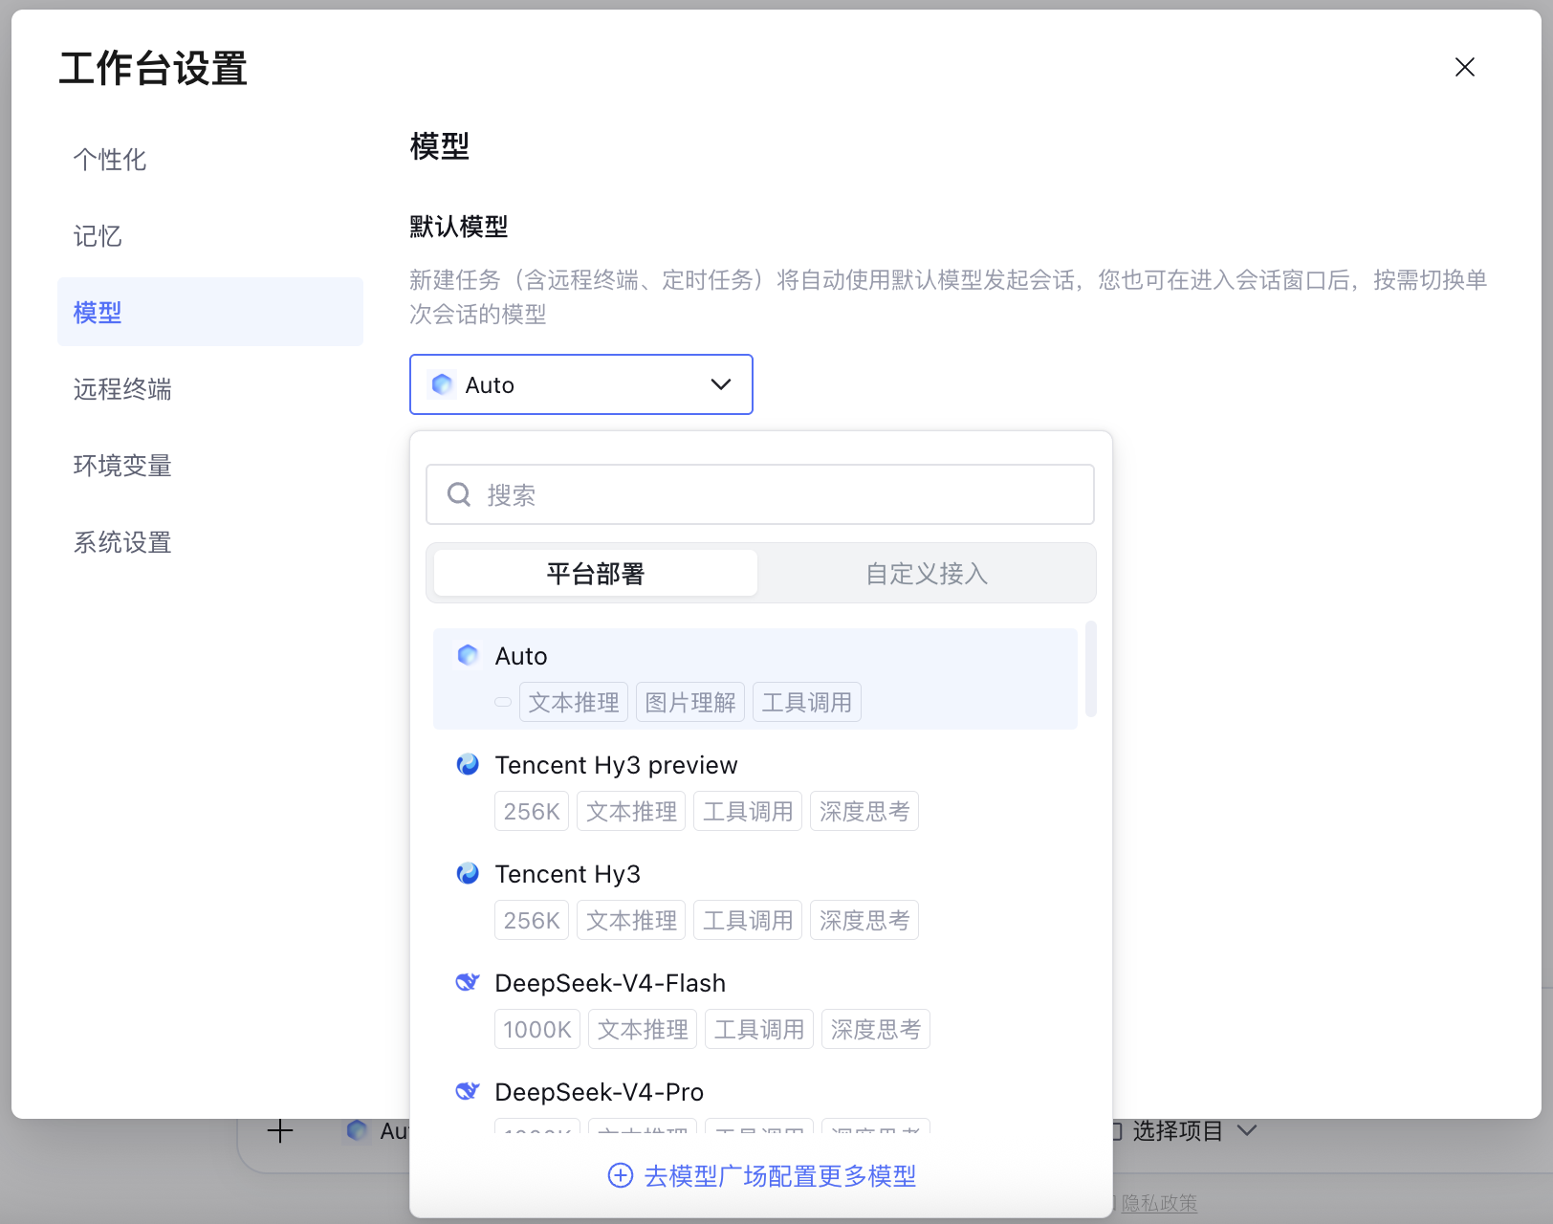Click the 256K tag under Tencent Hy3 preview

click(532, 811)
